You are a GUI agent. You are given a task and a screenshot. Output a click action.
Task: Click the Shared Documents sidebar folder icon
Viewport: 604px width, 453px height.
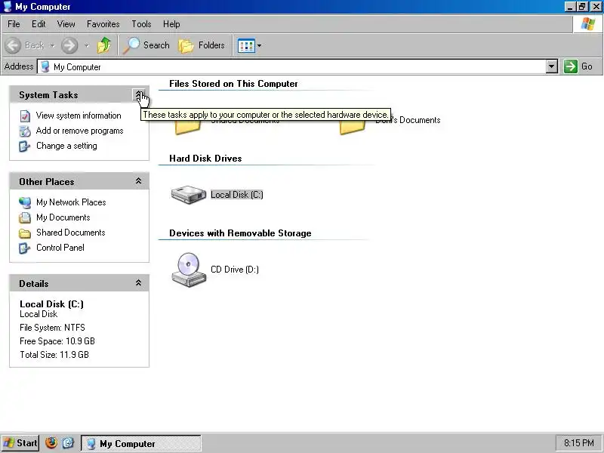(25, 233)
